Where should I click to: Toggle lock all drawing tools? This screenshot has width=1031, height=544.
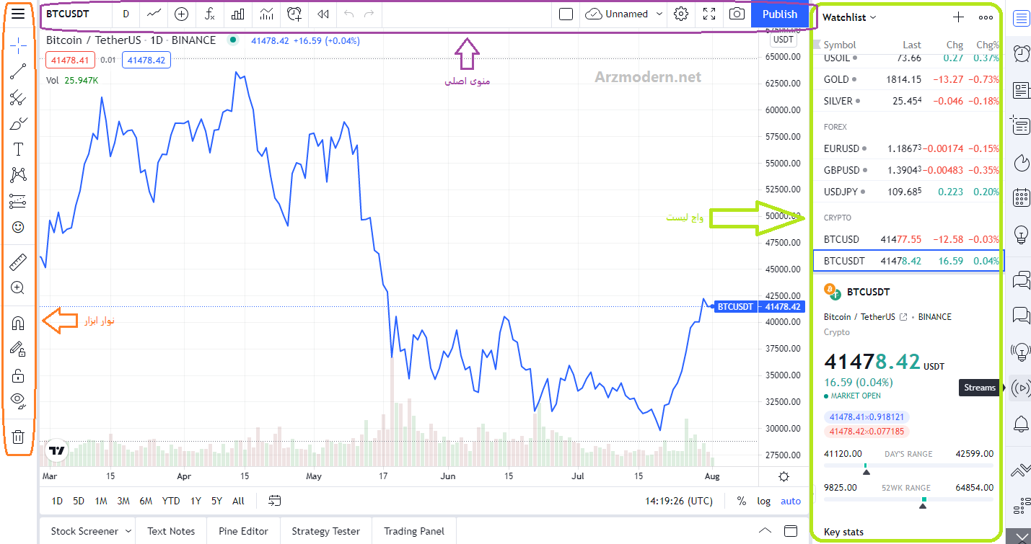(18, 375)
